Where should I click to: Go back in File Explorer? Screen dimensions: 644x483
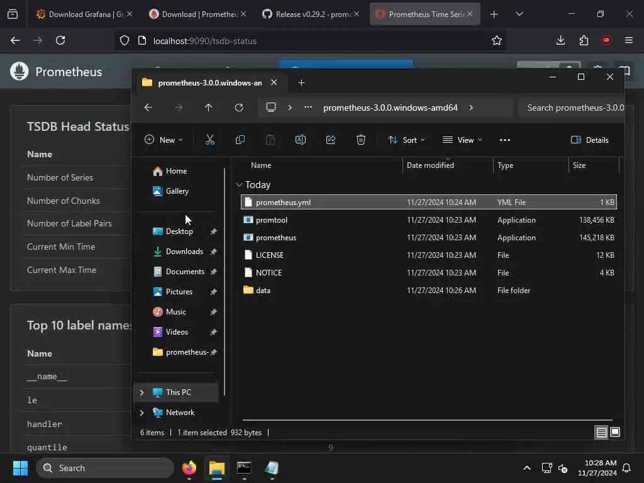(x=148, y=108)
